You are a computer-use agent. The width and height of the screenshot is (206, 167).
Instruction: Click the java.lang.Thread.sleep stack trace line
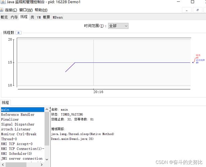tap(82, 134)
